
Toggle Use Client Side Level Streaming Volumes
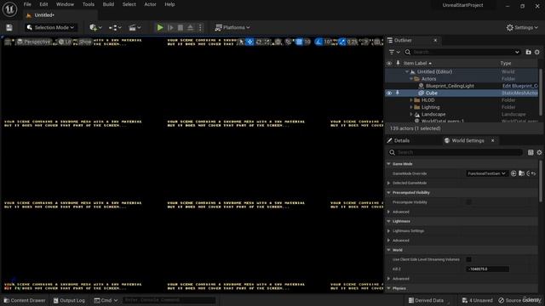pos(468,259)
